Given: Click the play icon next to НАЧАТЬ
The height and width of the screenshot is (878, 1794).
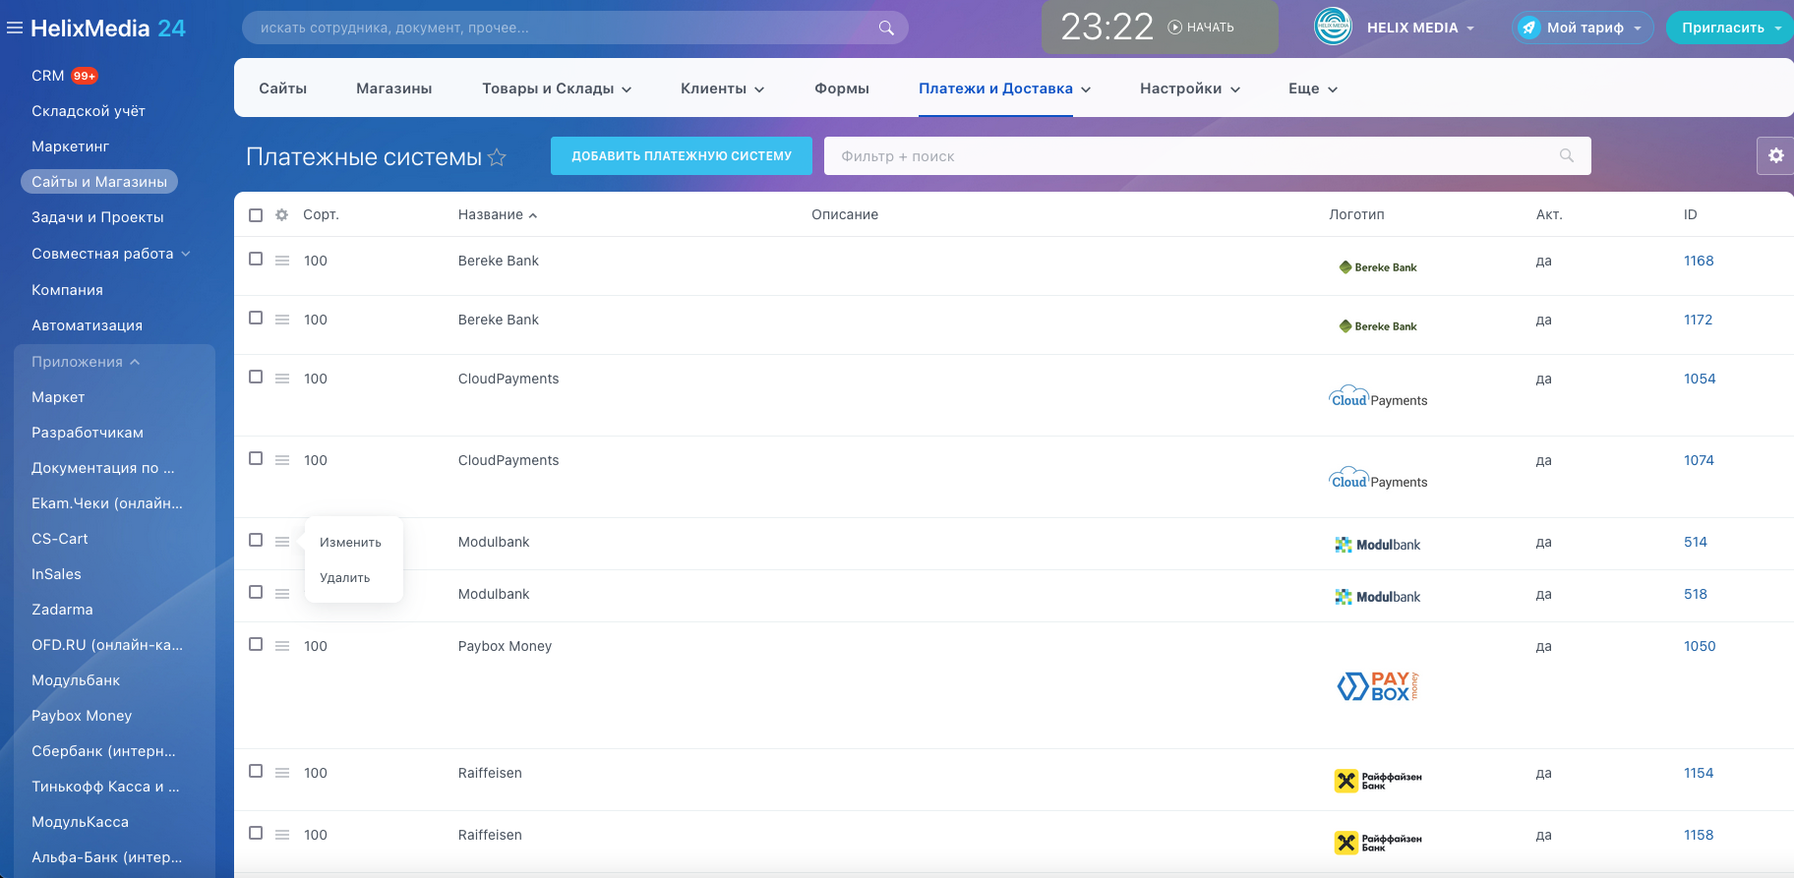Looking at the screenshot, I should [x=1174, y=28].
